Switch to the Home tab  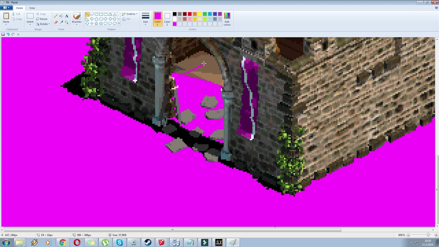coord(19,8)
